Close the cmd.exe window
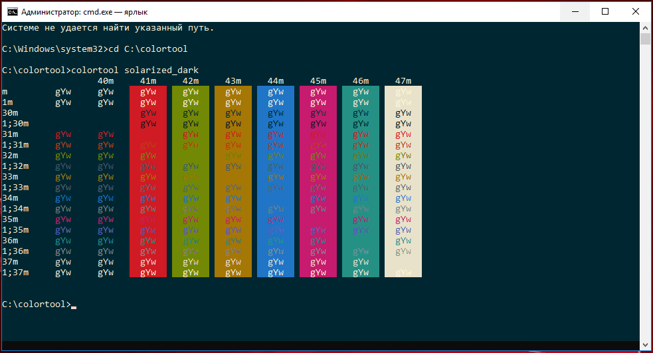Image resolution: width=653 pixels, height=353 pixels. coord(636,12)
